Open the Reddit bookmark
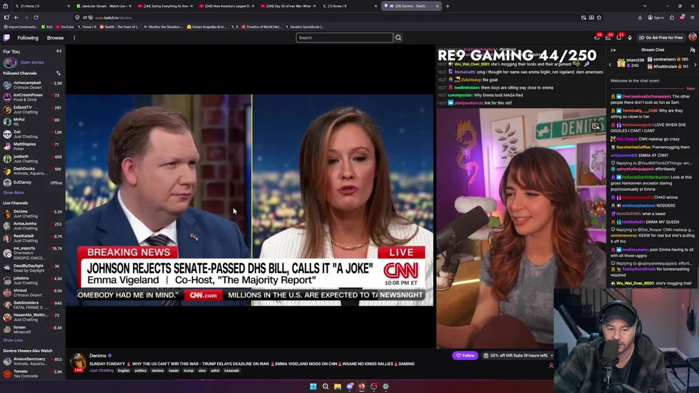The height and width of the screenshot is (393, 699). [x=119, y=27]
